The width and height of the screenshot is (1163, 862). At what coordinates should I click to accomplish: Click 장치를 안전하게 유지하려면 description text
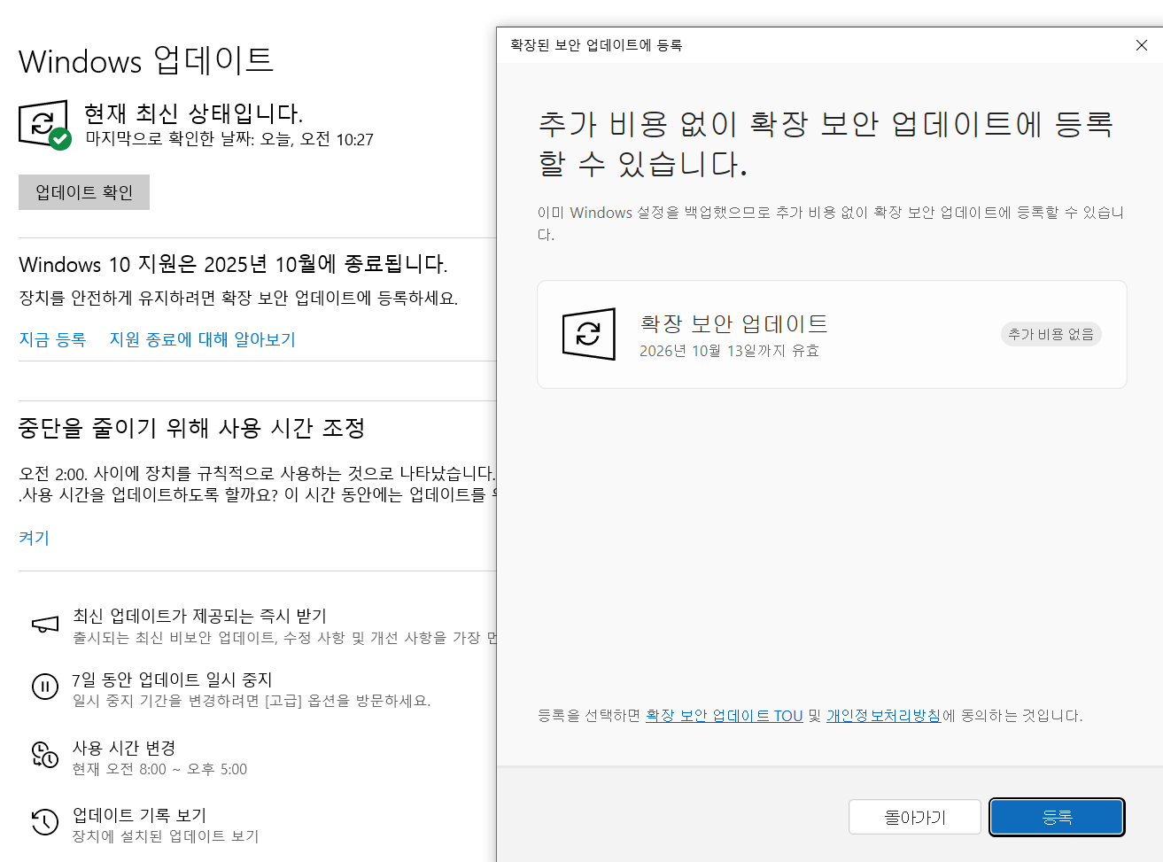coord(238,298)
